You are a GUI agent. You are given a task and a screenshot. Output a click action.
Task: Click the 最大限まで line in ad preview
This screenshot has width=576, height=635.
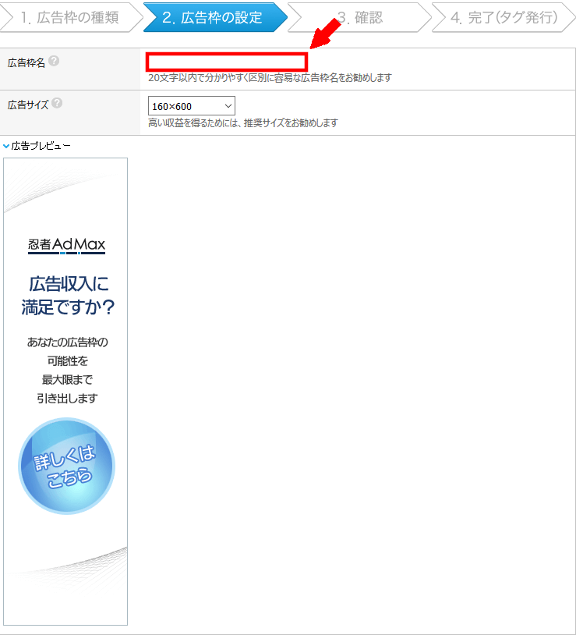[67, 380]
